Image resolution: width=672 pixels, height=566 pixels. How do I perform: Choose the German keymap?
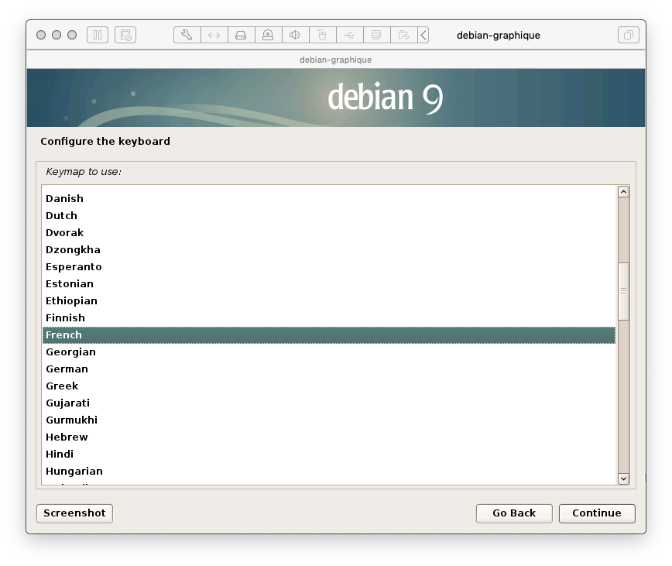click(x=329, y=369)
